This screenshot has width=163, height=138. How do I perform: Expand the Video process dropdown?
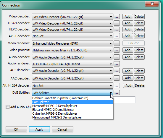[72, 50]
